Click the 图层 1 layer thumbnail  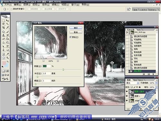point(131,96)
